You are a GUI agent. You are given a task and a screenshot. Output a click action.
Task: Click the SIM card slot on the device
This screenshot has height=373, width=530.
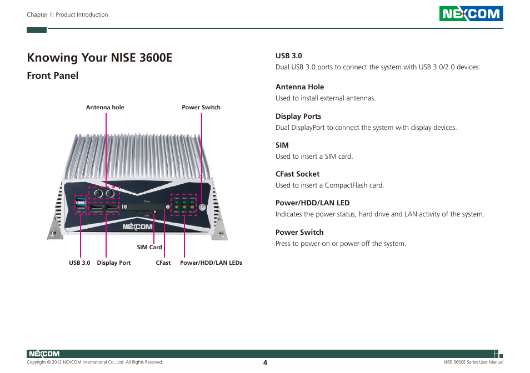(146, 213)
